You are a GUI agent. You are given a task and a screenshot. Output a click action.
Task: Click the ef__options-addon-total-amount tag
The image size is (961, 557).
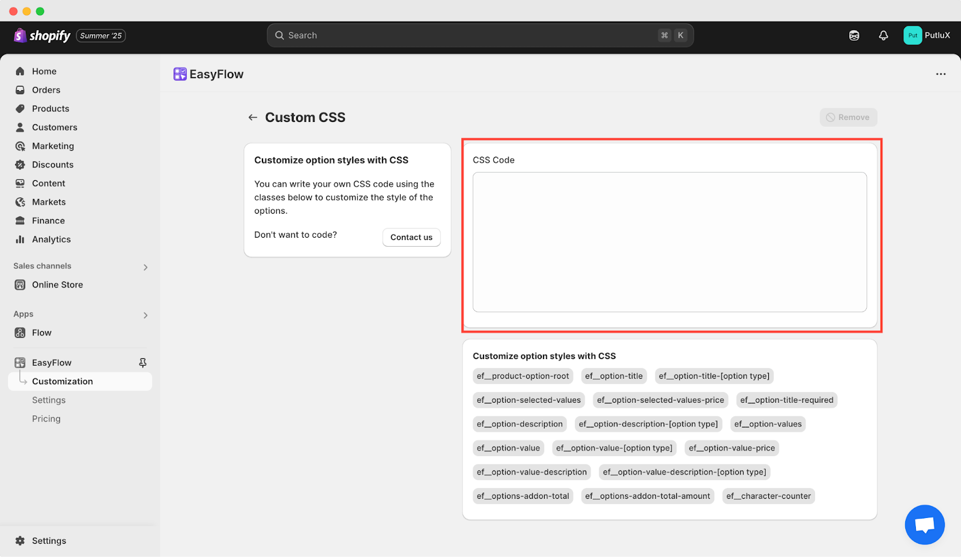pos(647,496)
